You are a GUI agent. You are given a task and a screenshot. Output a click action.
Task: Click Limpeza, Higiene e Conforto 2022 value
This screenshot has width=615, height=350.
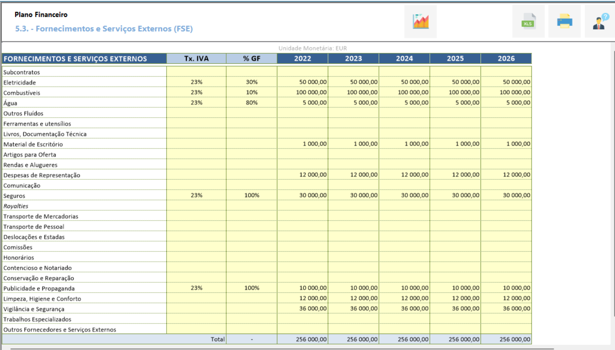pyautogui.click(x=303, y=298)
